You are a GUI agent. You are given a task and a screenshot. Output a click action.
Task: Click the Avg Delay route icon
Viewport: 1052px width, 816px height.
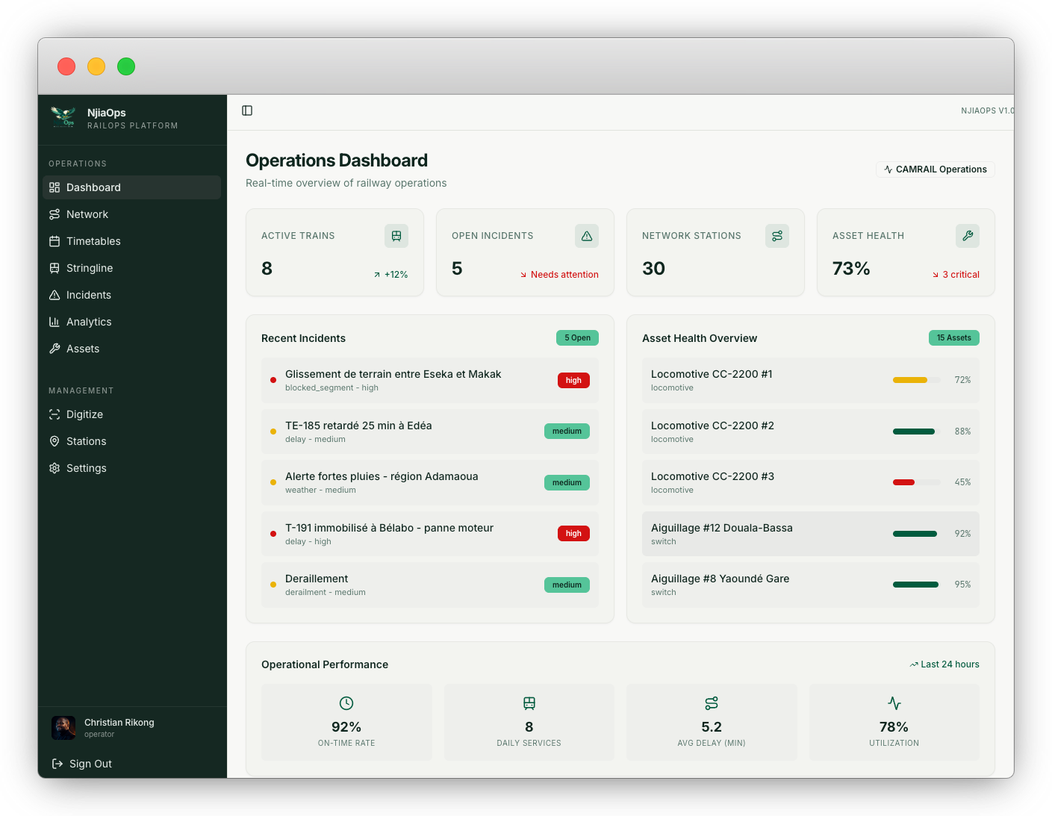712,703
